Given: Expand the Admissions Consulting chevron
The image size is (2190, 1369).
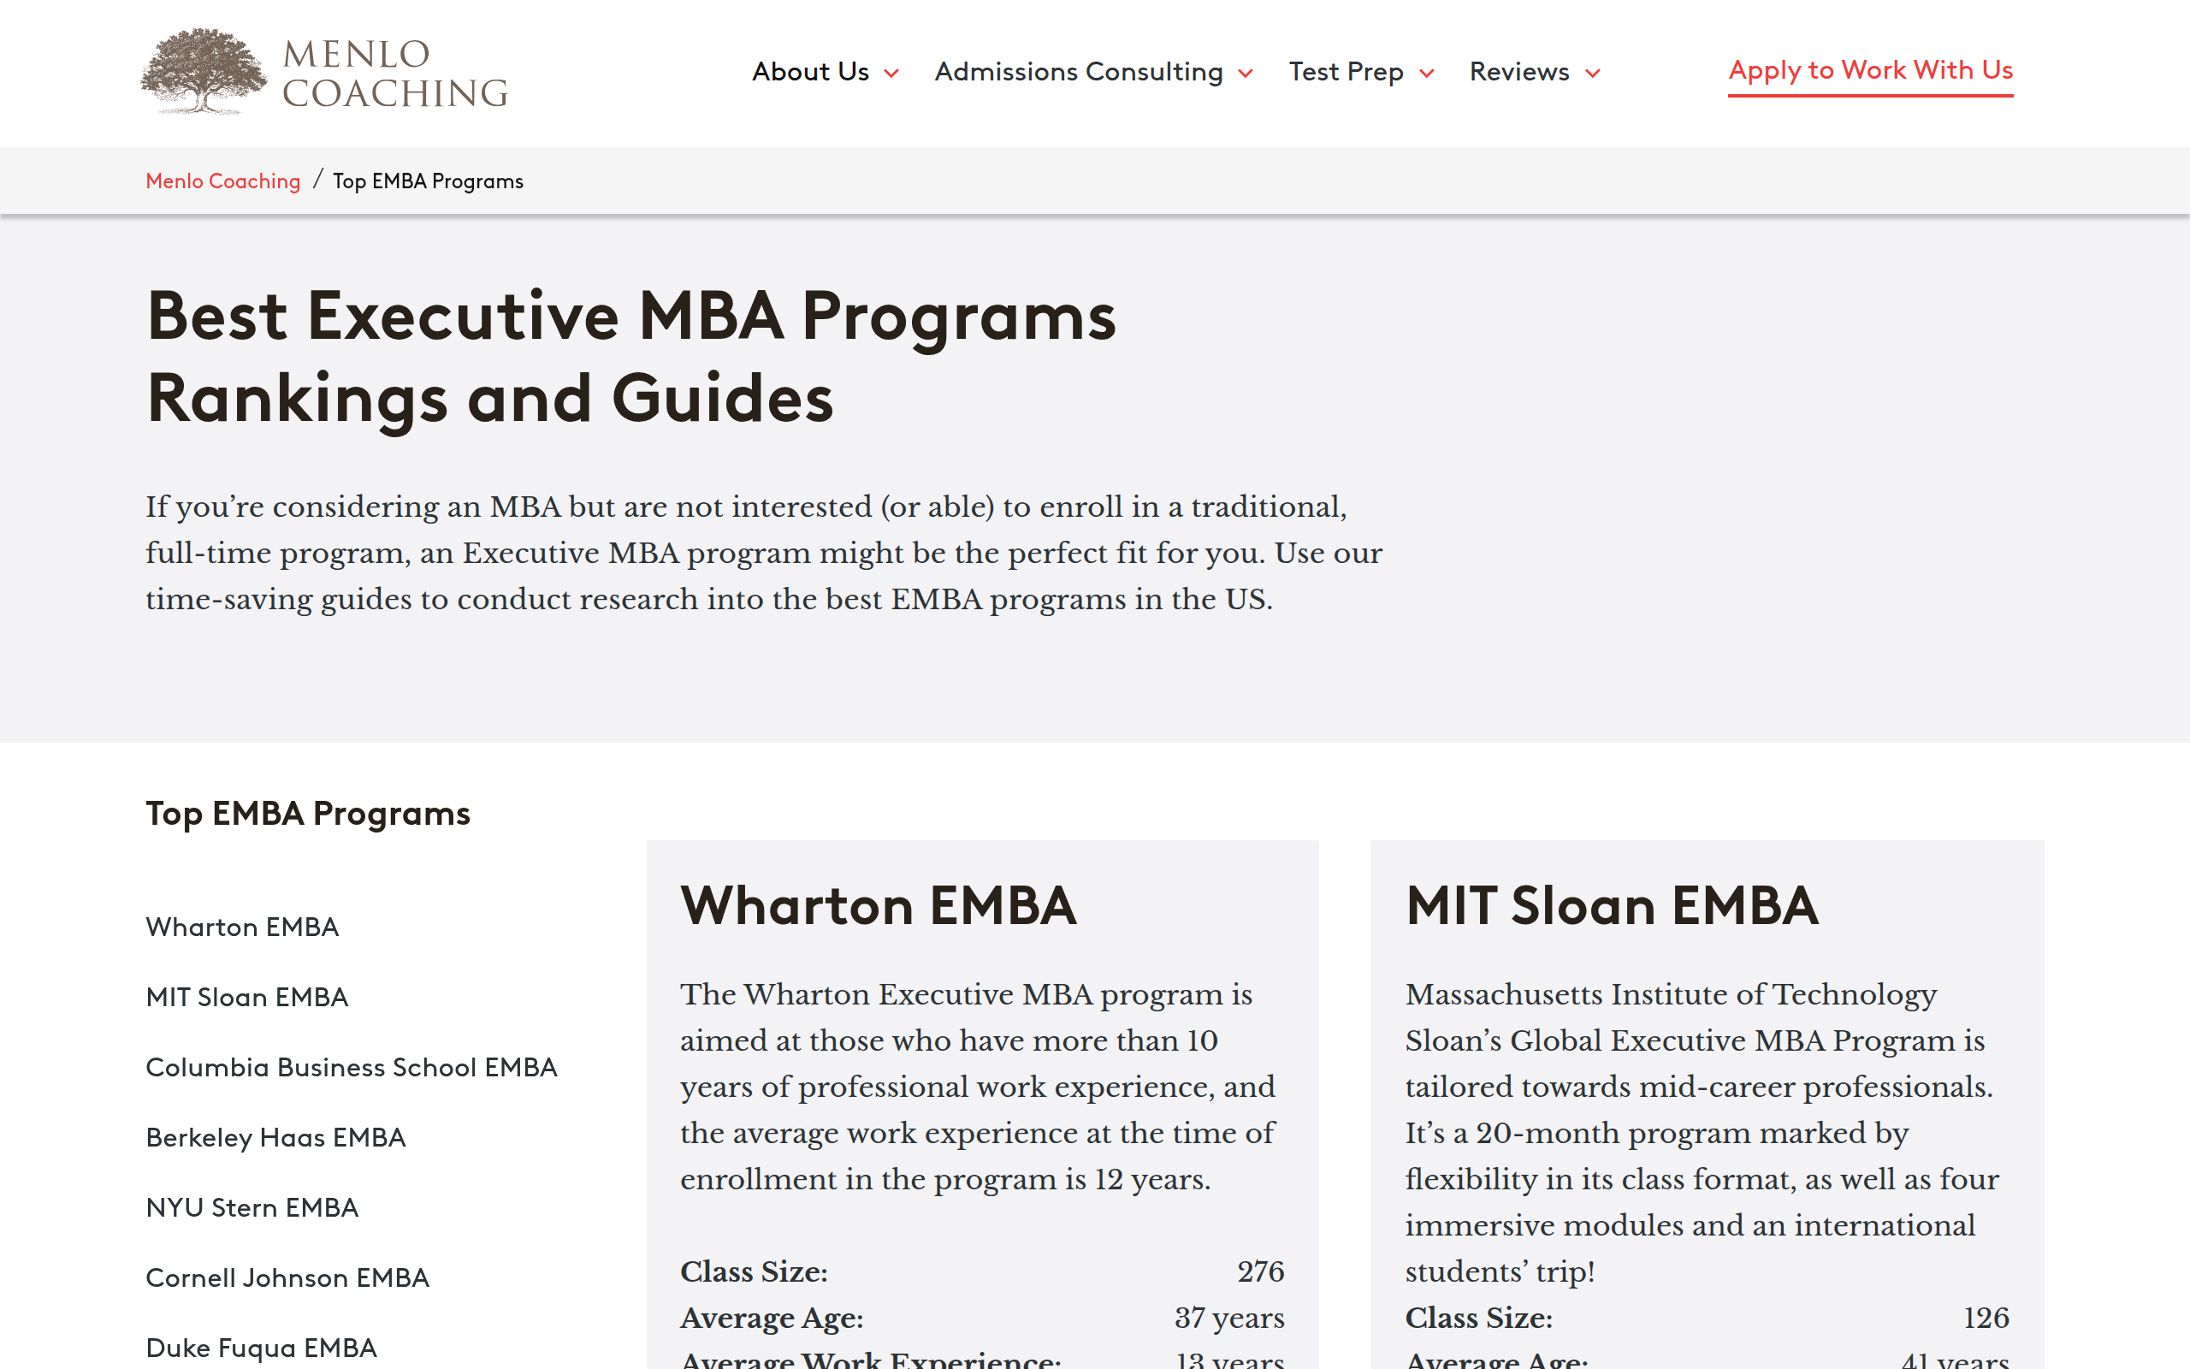Looking at the screenshot, I should pyautogui.click(x=1246, y=74).
